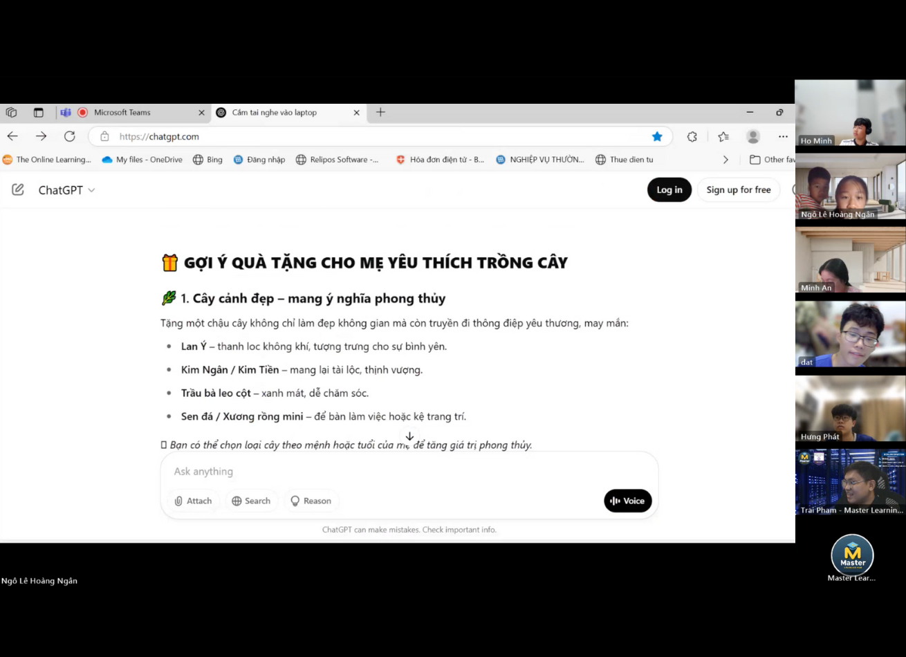Click the Ask anything input field

click(x=408, y=472)
